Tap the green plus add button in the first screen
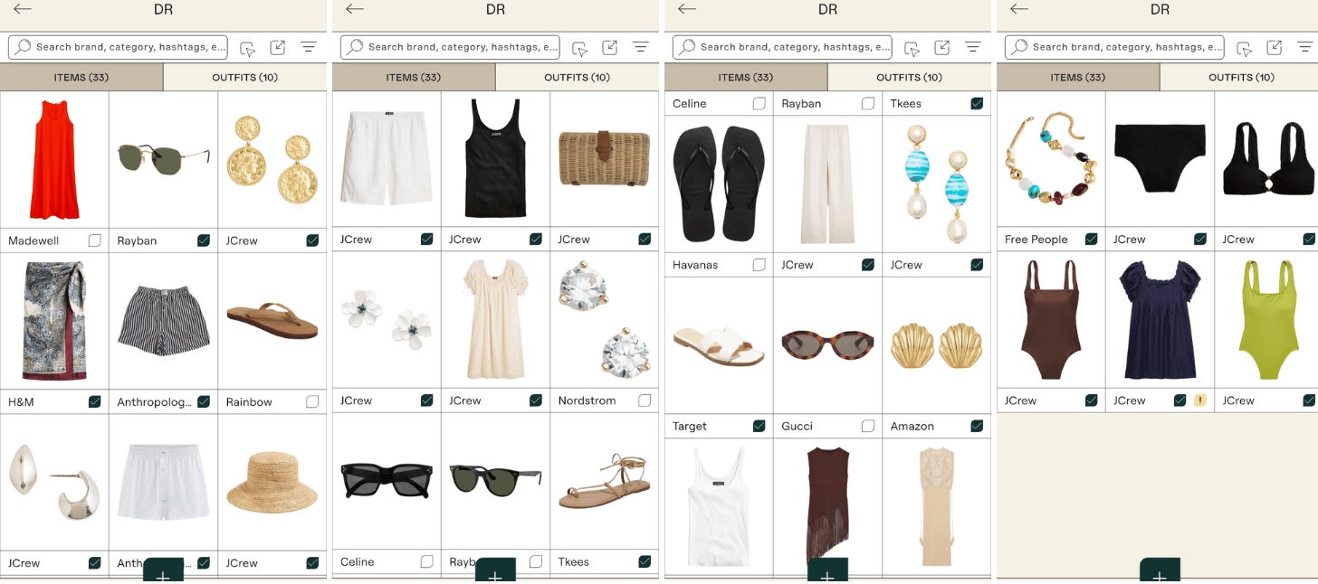The image size is (1318, 584). (163, 570)
